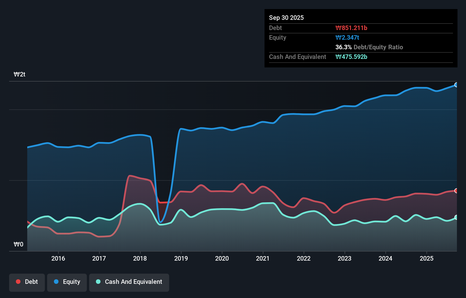466x298 pixels.
Task: Click the ₩2t y-axis label
Action: 20,74
